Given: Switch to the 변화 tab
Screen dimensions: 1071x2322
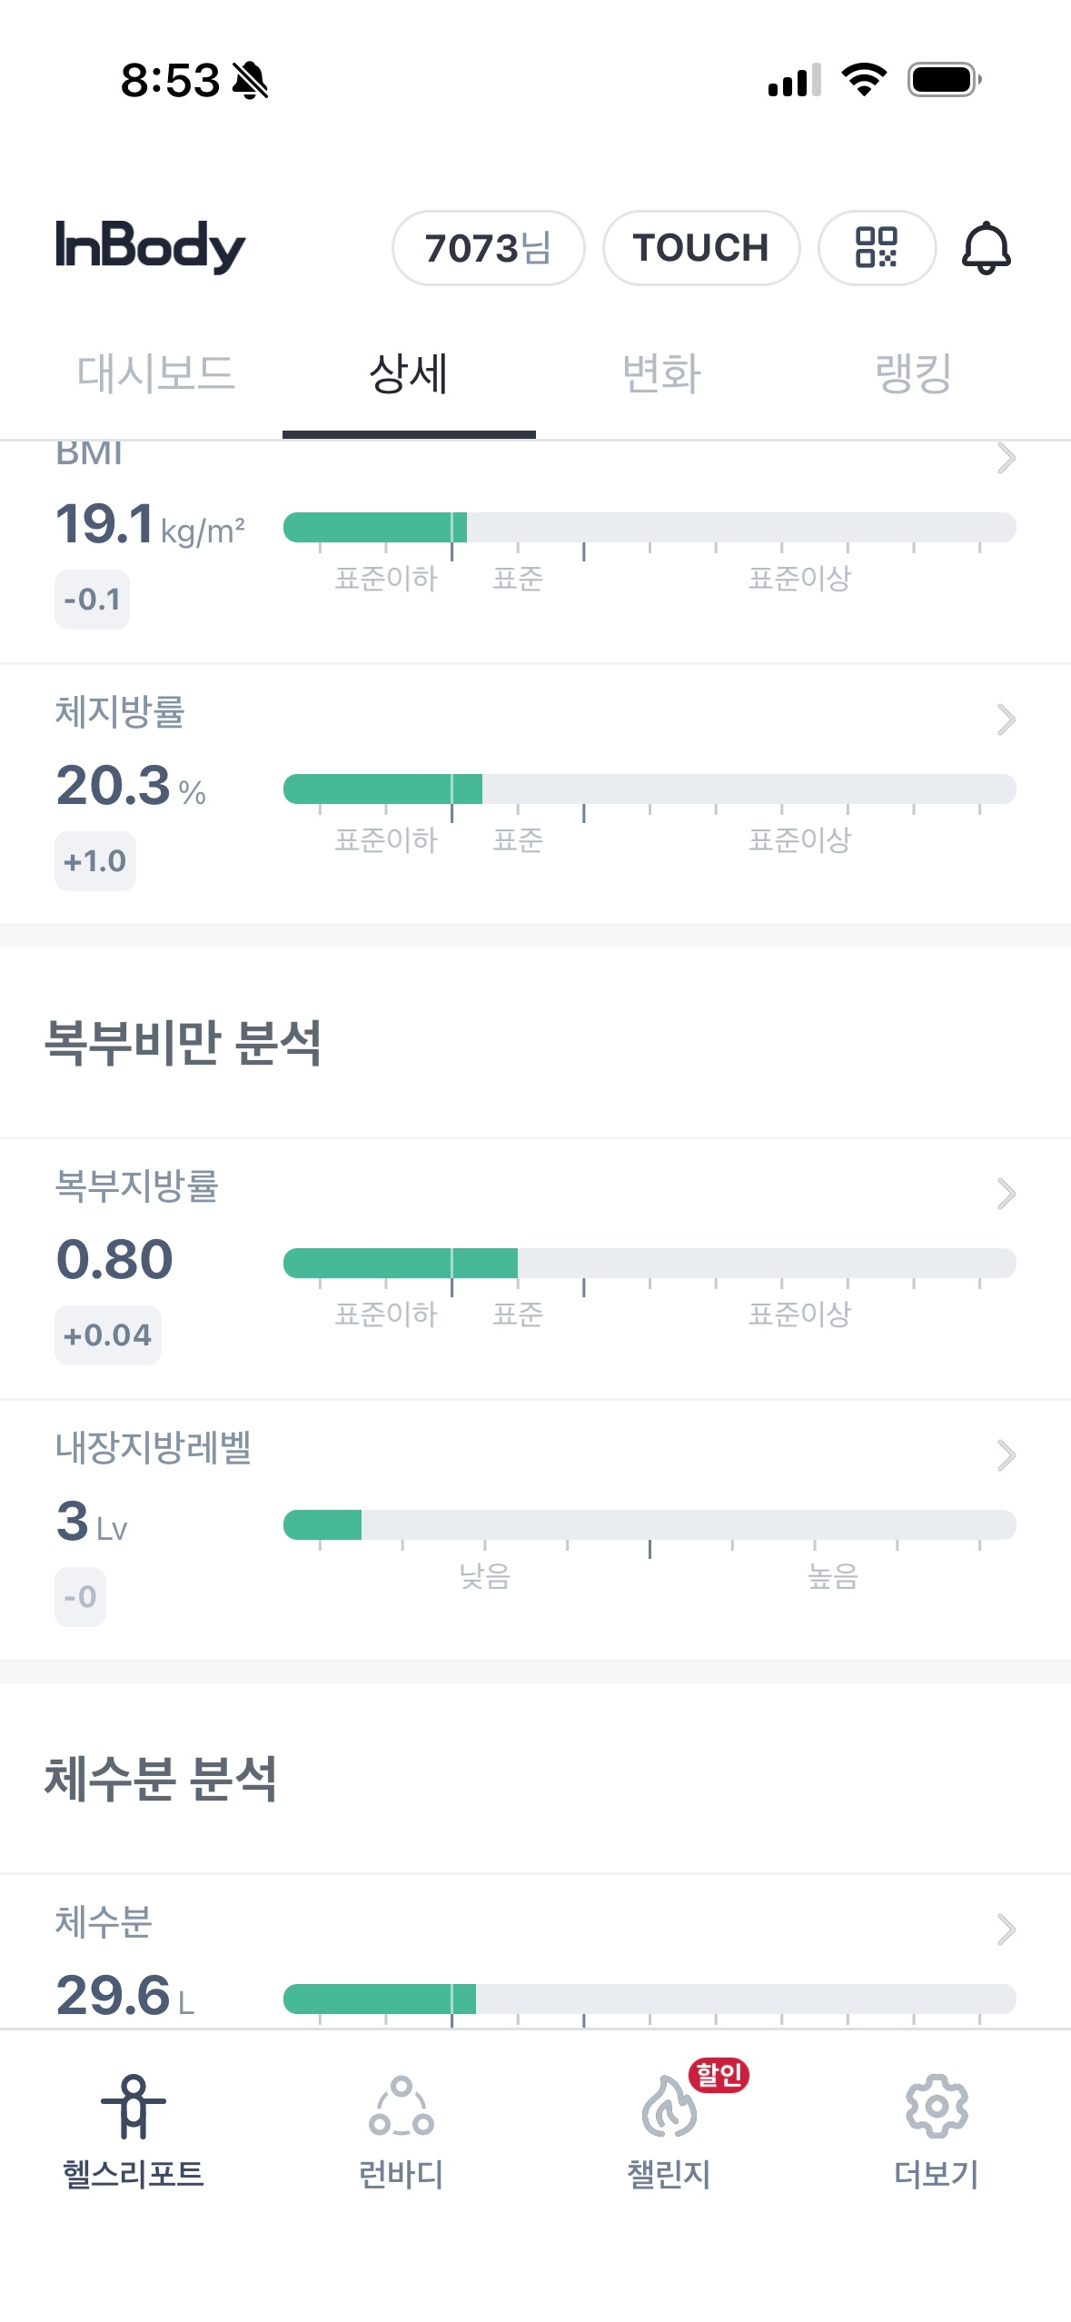Looking at the screenshot, I should [x=661, y=373].
